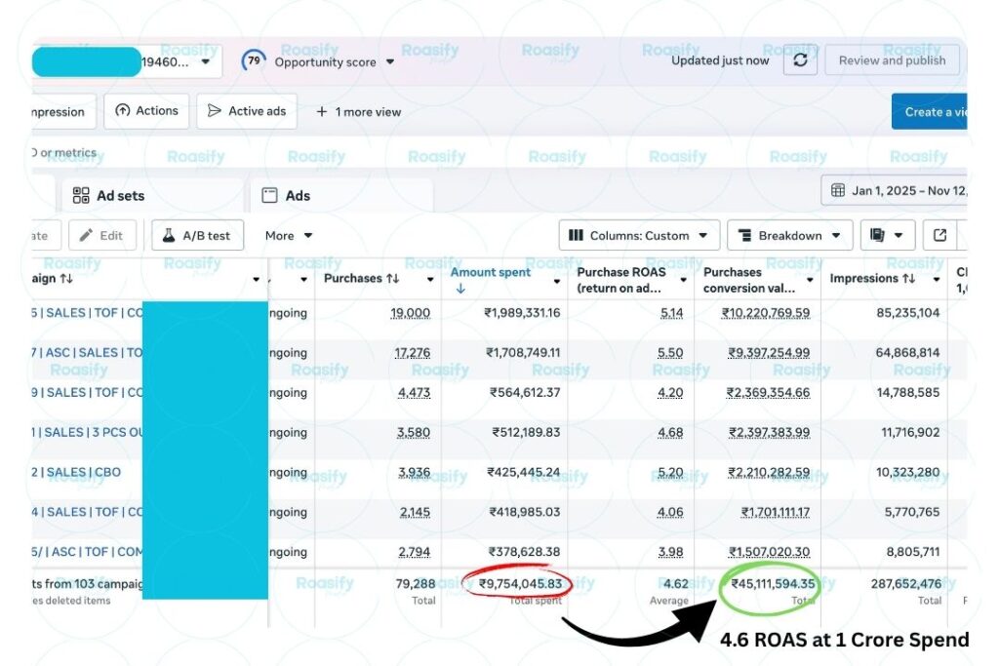Click the Amount spent column header
Screen dimensions: 999x666
point(491,273)
